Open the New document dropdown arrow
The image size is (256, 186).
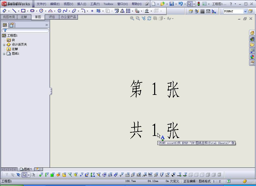(x=158, y=4)
